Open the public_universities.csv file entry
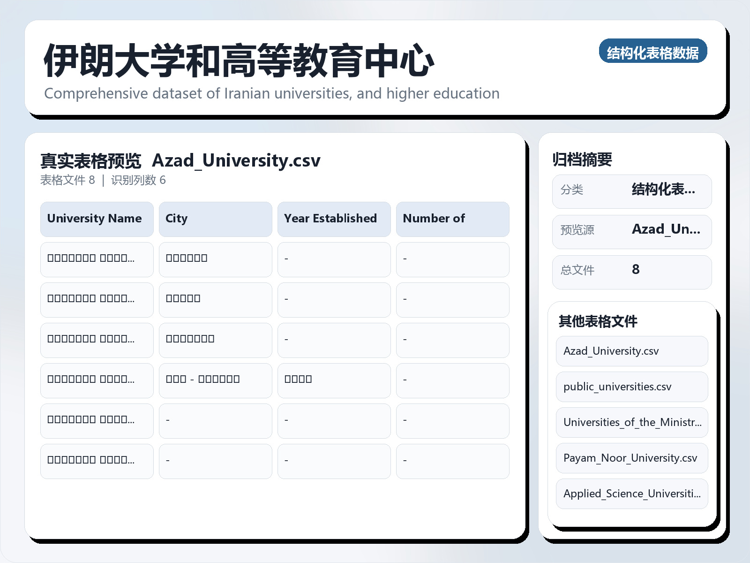This screenshot has height=563, width=750. 631,387
